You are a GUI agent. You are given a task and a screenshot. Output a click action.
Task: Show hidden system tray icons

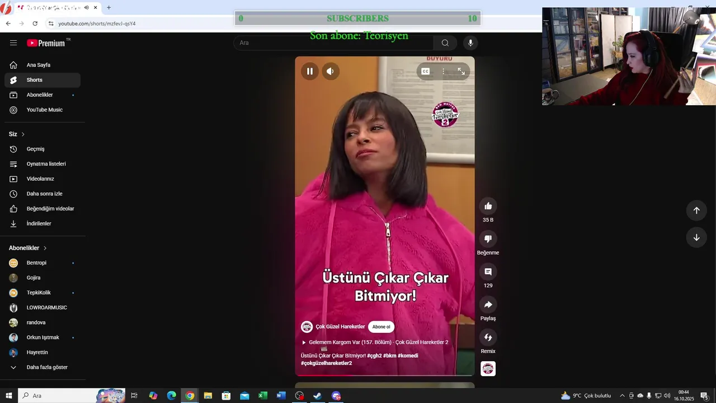622,396
